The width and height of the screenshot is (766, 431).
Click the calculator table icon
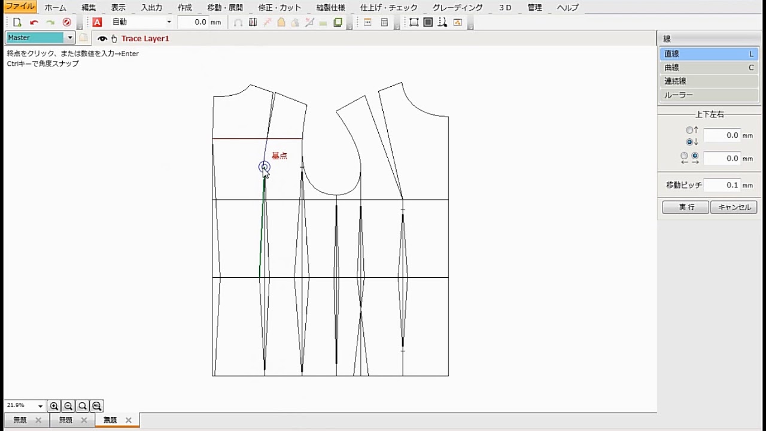(x=384, y=23)
